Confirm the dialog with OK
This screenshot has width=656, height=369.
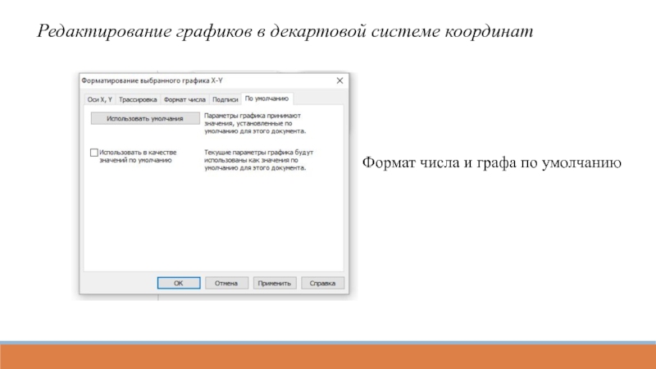pos(178,283)
